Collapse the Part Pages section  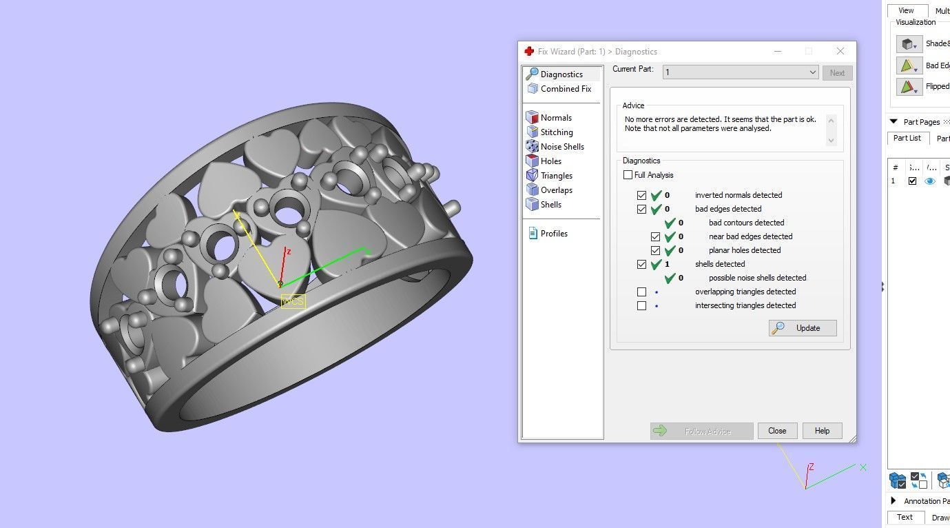[894, 121]
